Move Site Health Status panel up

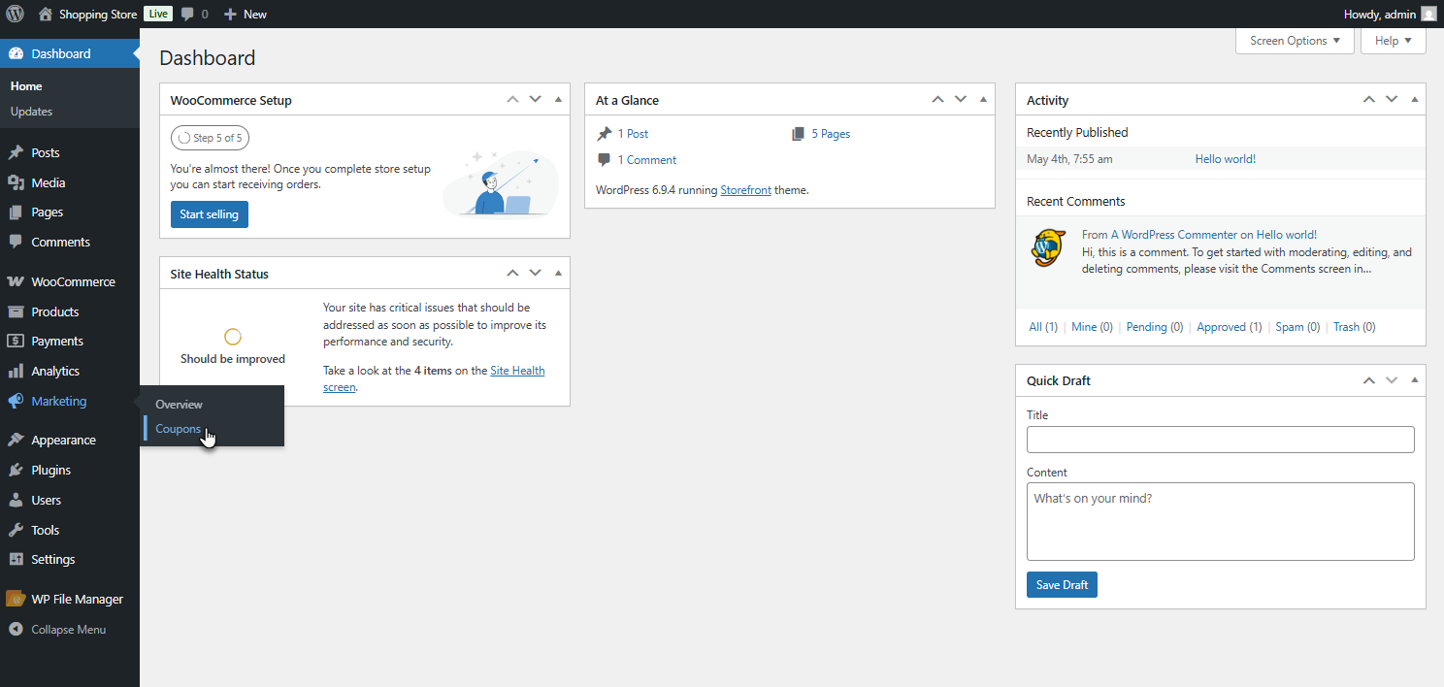(x=512, y=273)
